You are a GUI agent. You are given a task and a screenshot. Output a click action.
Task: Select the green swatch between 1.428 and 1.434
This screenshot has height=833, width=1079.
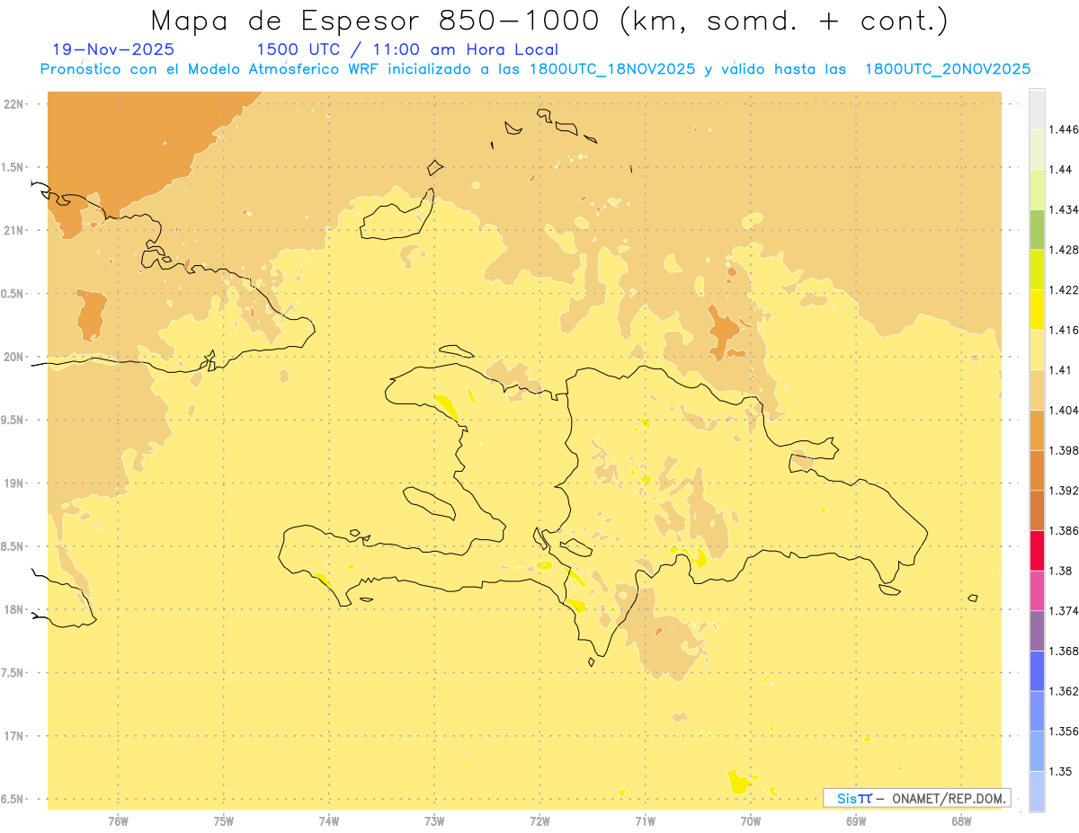coord(1037,229)
